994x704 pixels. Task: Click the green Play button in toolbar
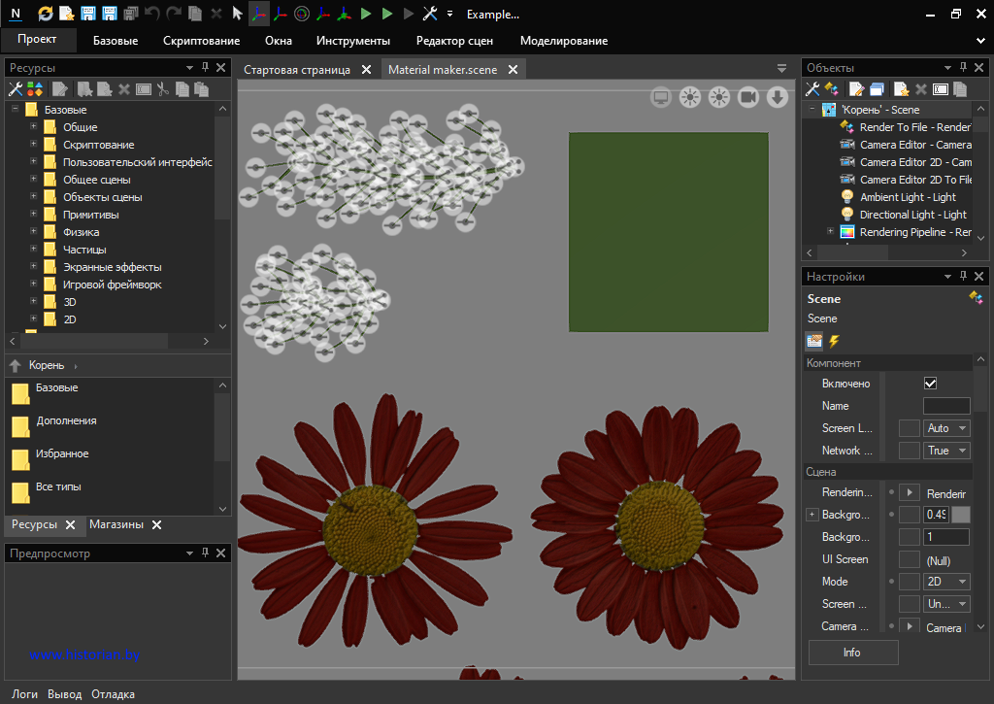point(365,14)
